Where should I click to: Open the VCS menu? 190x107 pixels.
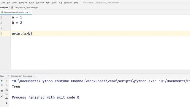[60, 3]
